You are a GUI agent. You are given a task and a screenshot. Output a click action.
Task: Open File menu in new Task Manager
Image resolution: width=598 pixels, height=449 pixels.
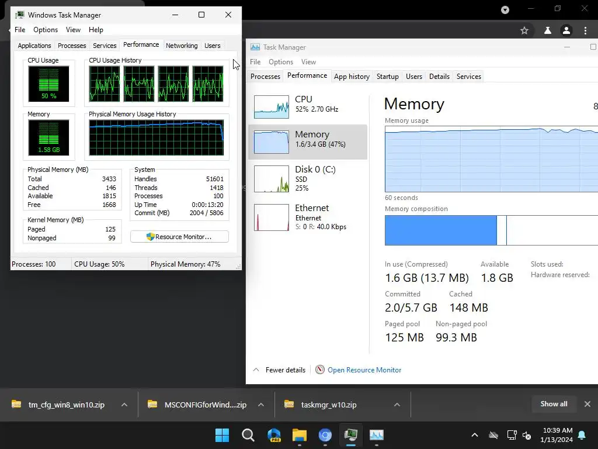point(255,62)
